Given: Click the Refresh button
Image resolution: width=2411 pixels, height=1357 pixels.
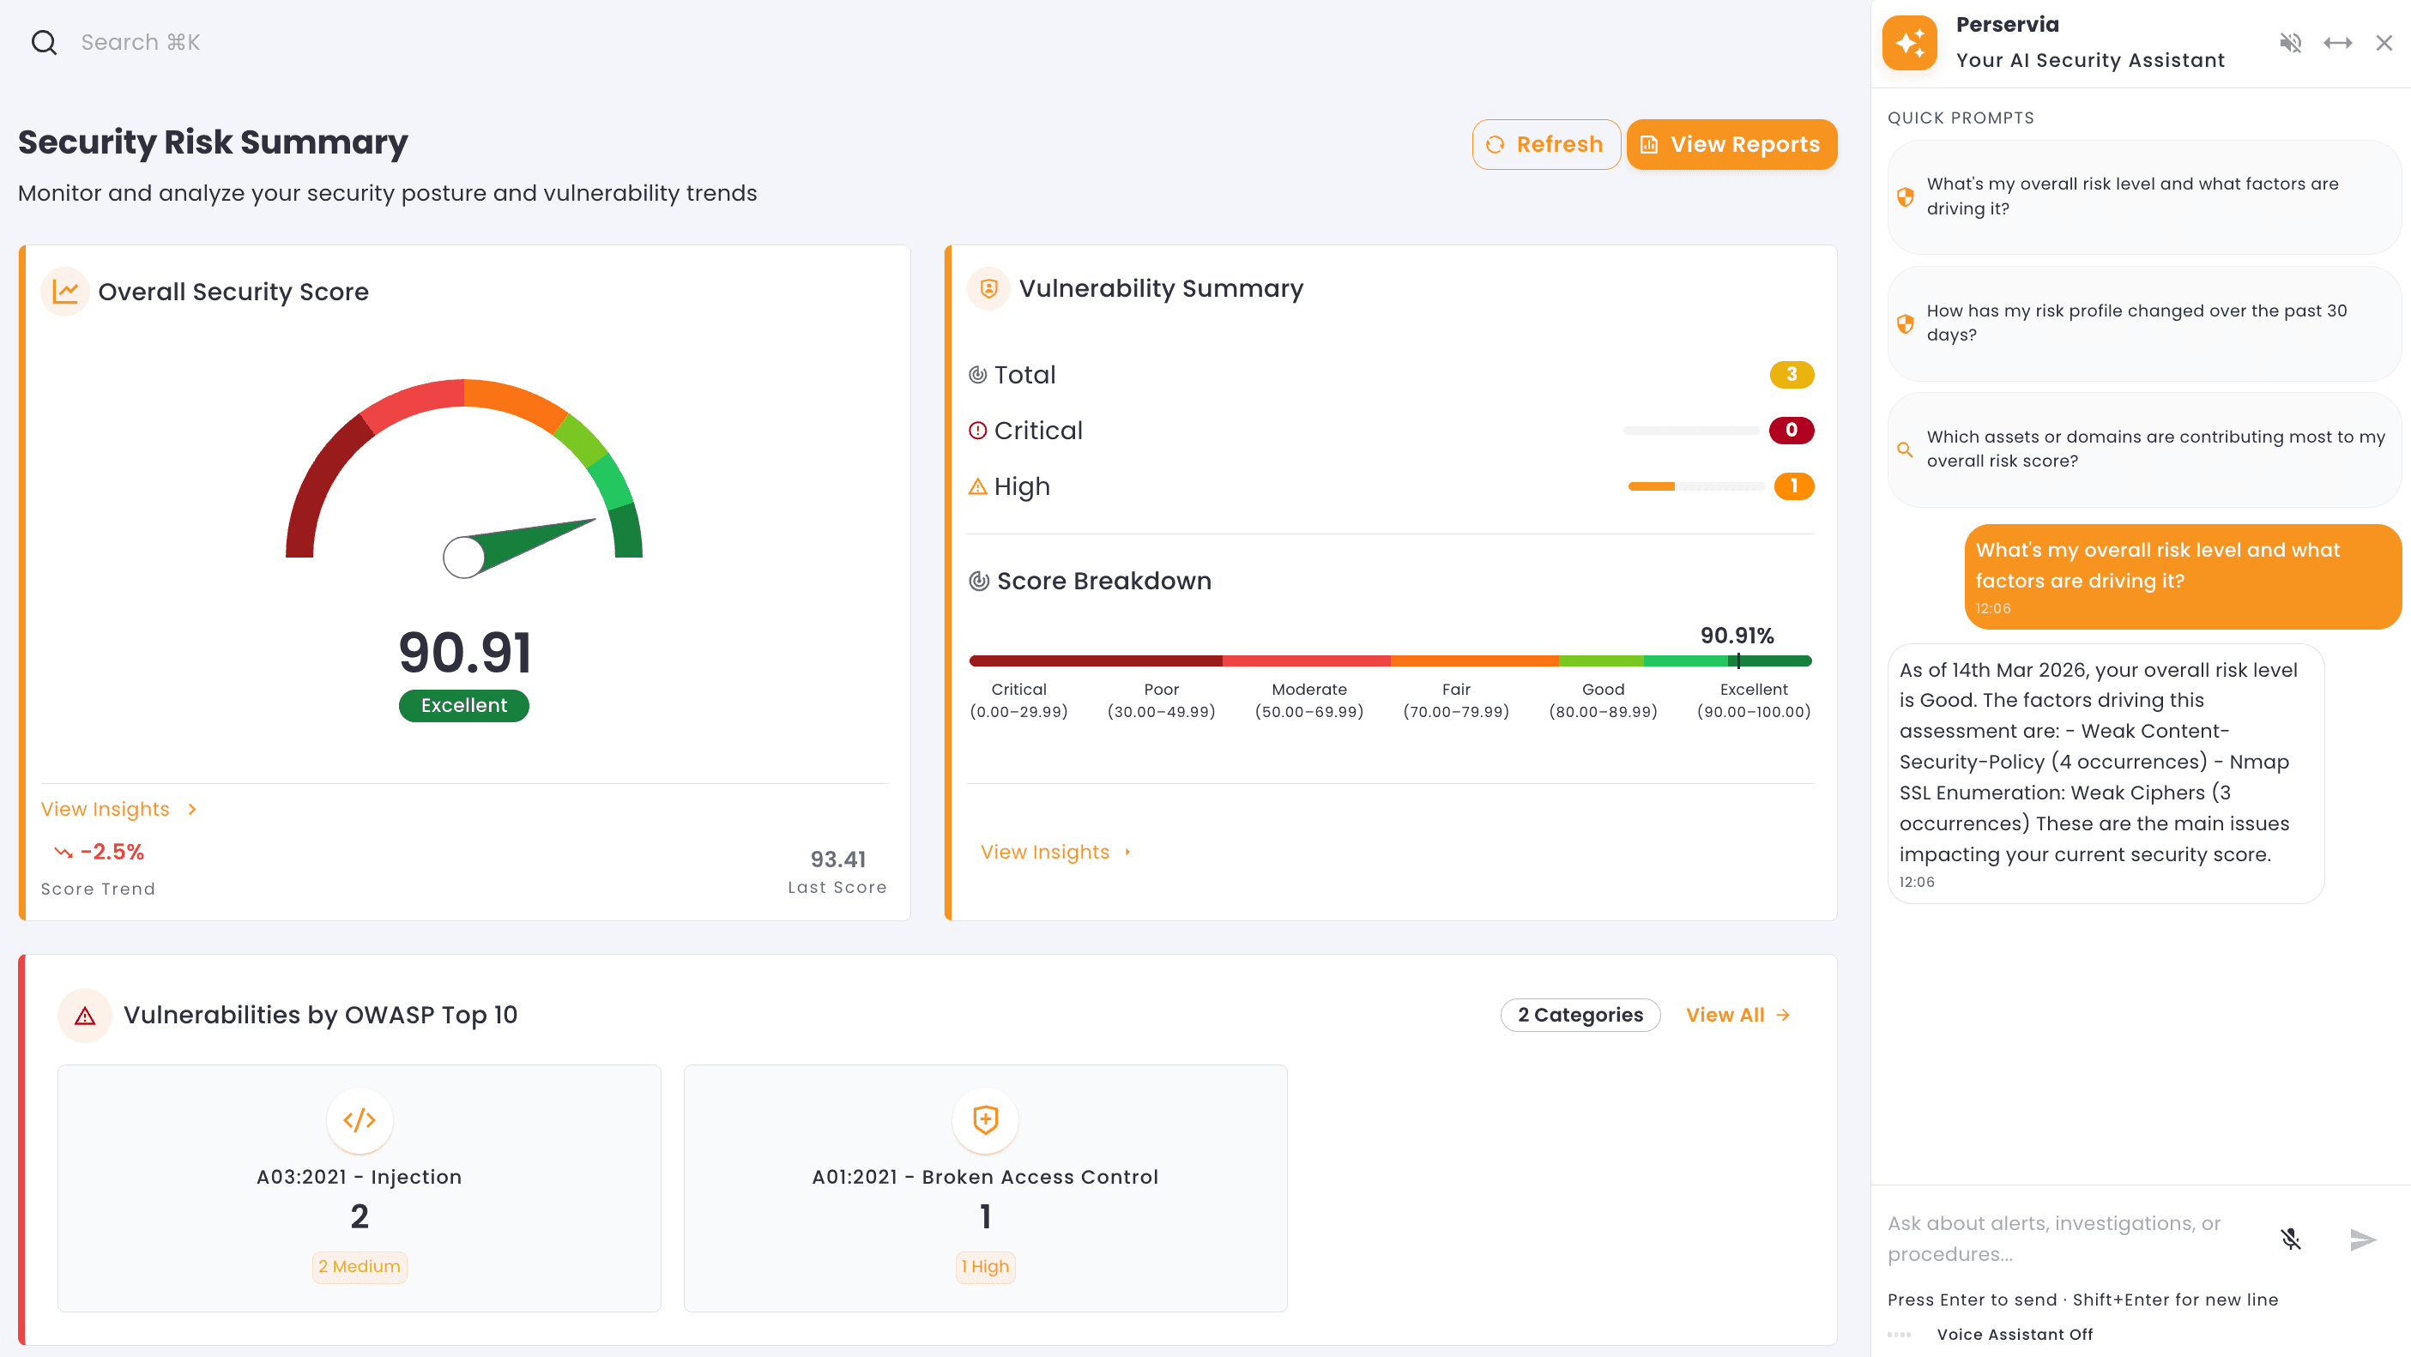Looking at the screenshot, I should pos(1545,144).
